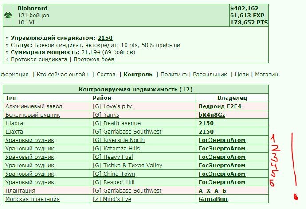Screen dimensions: 306x209
Task: Open ГосЭнергоАтом owner in Katamza Hills row
Action: coord(222,149)
